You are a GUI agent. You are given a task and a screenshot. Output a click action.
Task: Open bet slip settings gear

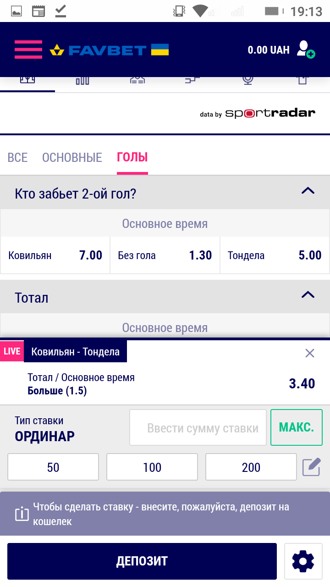(302, 561)
